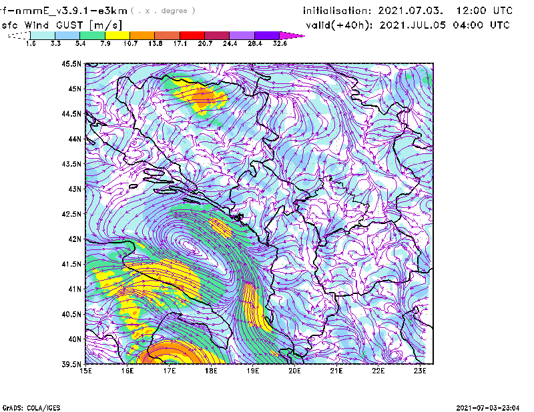The height and width of the screenshot is (412, 534).
Task: Click the 'sfc Wind GUST [m/s]' title
Action: [x=62, y=25]
